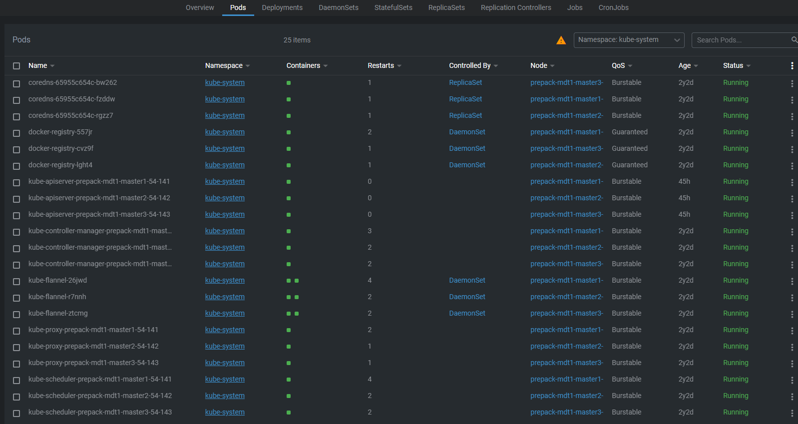Sort by the Name column header

click(x=41, y=65)
